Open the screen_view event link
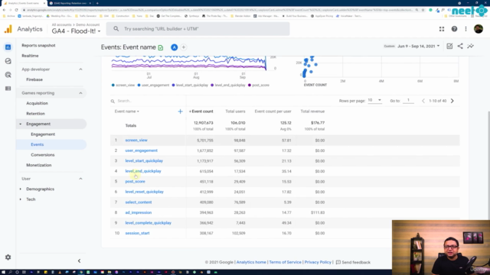Screen dimensions: 490x275 coord(136,141)
